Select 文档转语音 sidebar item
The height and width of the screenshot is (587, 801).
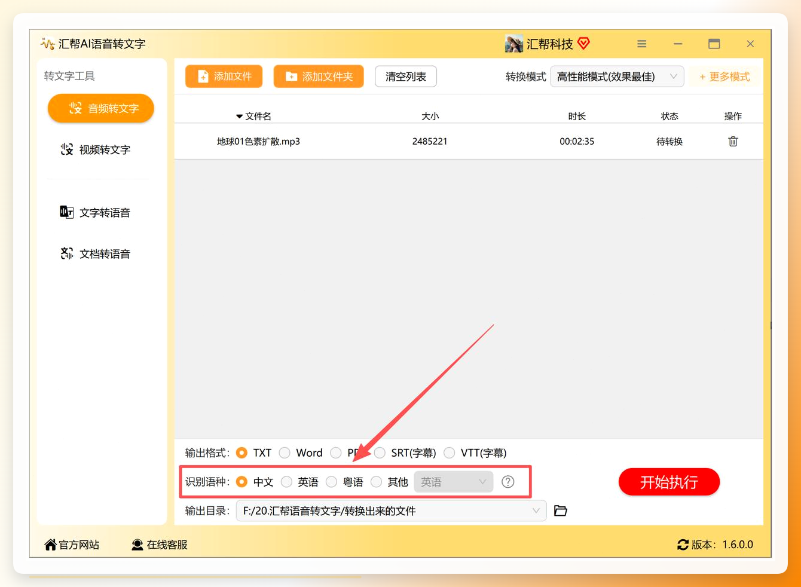[96, 253]
